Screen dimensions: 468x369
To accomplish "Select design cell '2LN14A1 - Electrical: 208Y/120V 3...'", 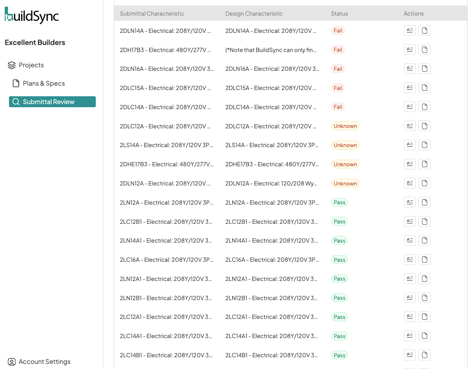I will pyautogui.click(x=271, y=241).
